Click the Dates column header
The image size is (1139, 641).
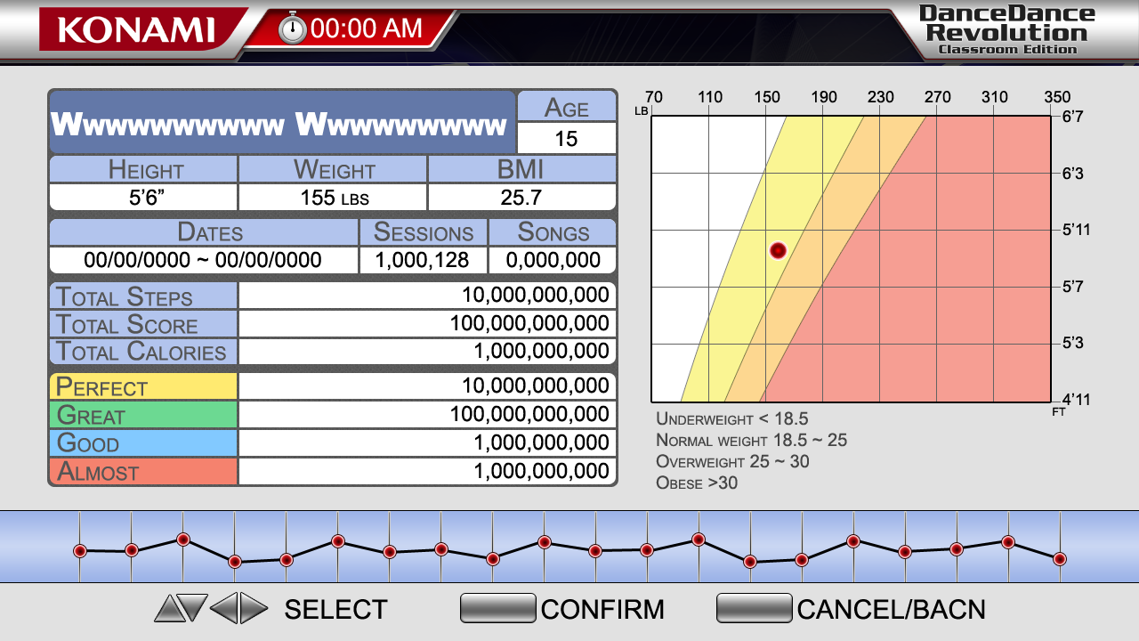(x=204, y=232)
